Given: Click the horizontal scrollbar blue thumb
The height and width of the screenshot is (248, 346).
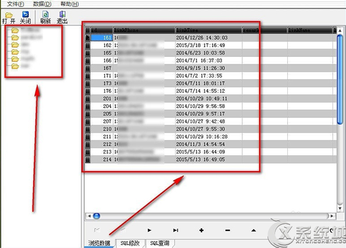Looking at the screenshot, I should coord(97,216).
